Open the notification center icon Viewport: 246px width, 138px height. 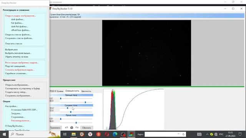pos(240,134)
